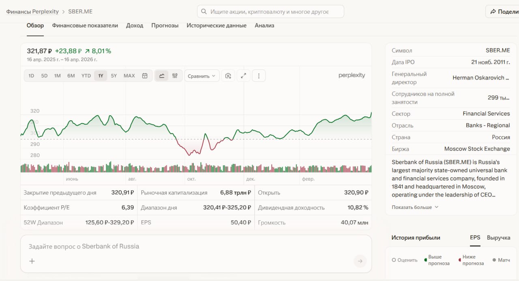The image size is (519, 281).
Task: Click the Выше прогноза legend item
Action: [437, 260]
